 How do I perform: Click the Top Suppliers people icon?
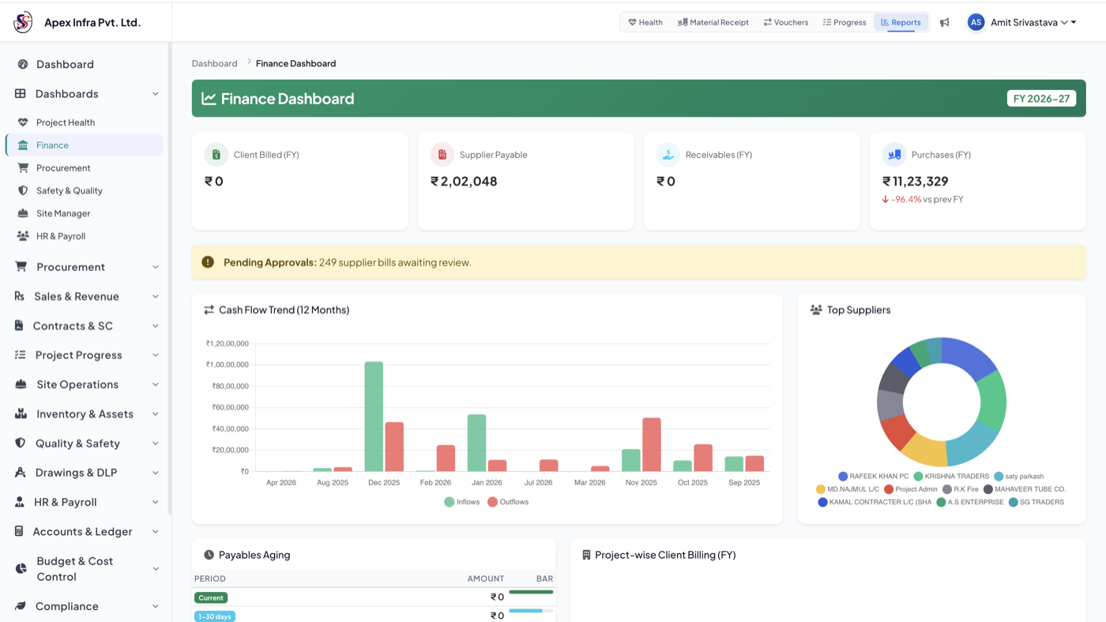pyautogui.click(x=816, y=310)
